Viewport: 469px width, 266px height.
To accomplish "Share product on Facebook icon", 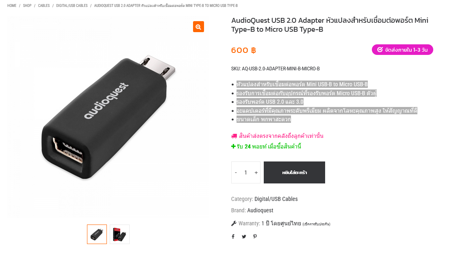I will 233,236.
